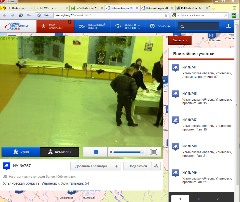Click the password wand key icon
Viewport: 240px width, 202px height.
29,15
